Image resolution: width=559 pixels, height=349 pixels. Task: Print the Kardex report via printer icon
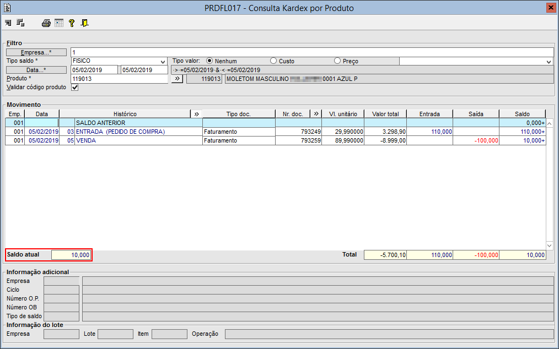tap(46, 23)
